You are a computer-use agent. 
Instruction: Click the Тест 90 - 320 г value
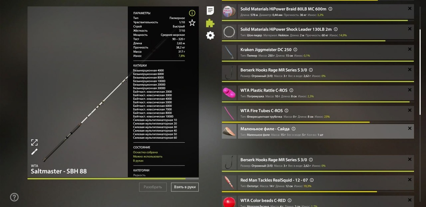click(178, 39)
